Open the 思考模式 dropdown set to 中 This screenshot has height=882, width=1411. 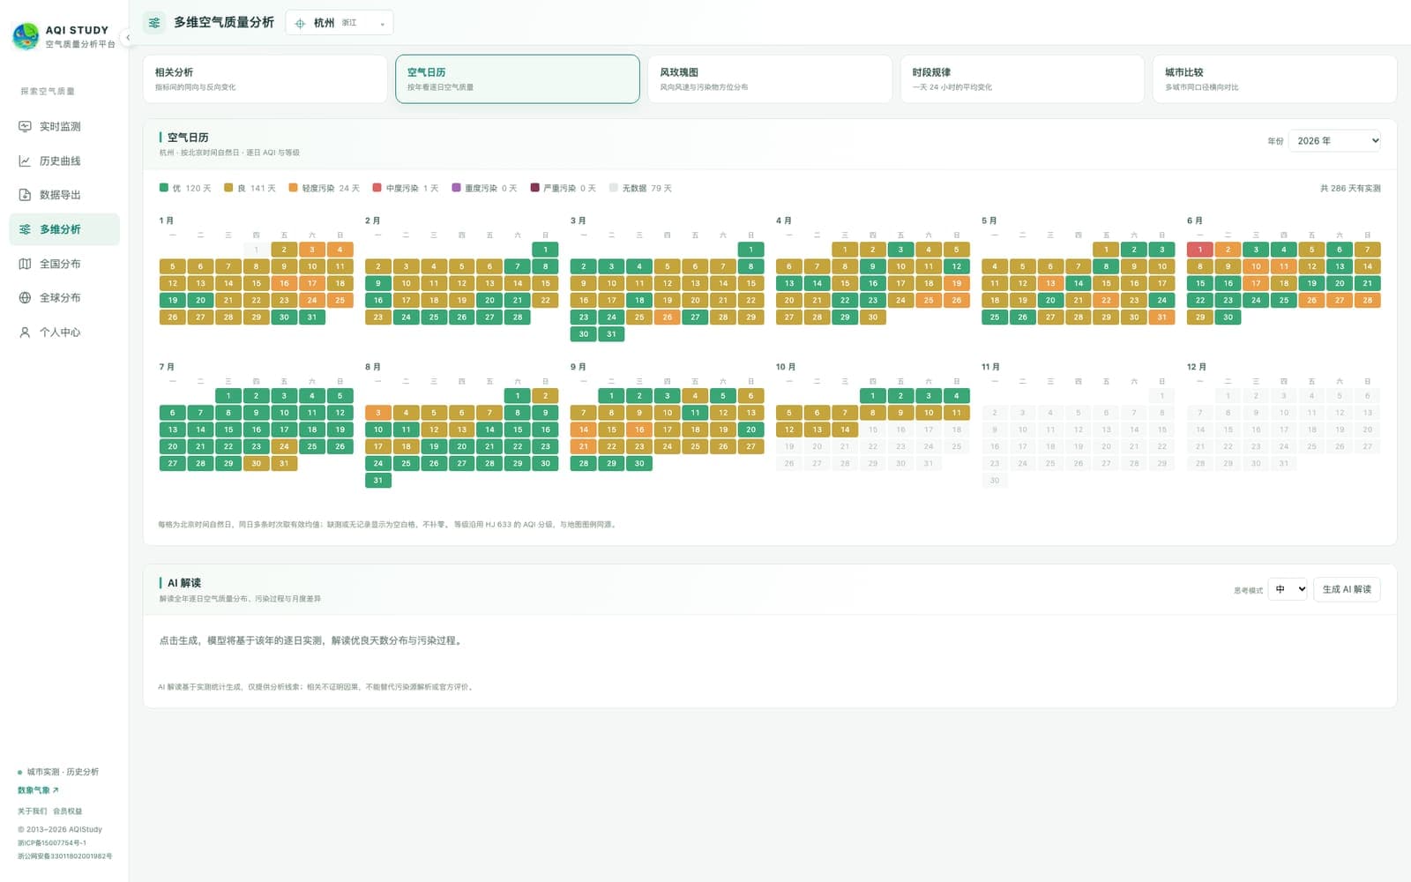tap(1288, 589)
